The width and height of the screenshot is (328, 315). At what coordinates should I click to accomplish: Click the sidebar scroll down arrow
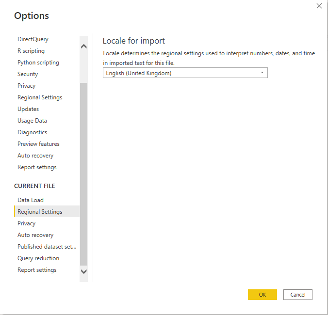[x=83, y=271]
